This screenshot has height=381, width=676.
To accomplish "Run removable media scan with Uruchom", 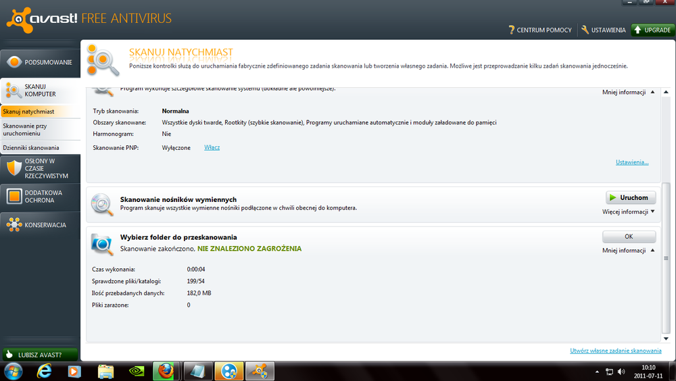I will pos(630,197).
